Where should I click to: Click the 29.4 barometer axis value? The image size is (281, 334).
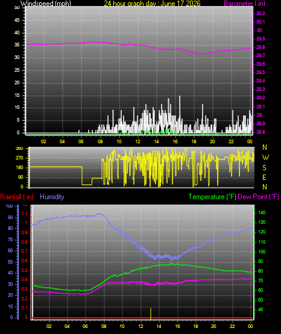pyautogui.click(x=260, y=81)
